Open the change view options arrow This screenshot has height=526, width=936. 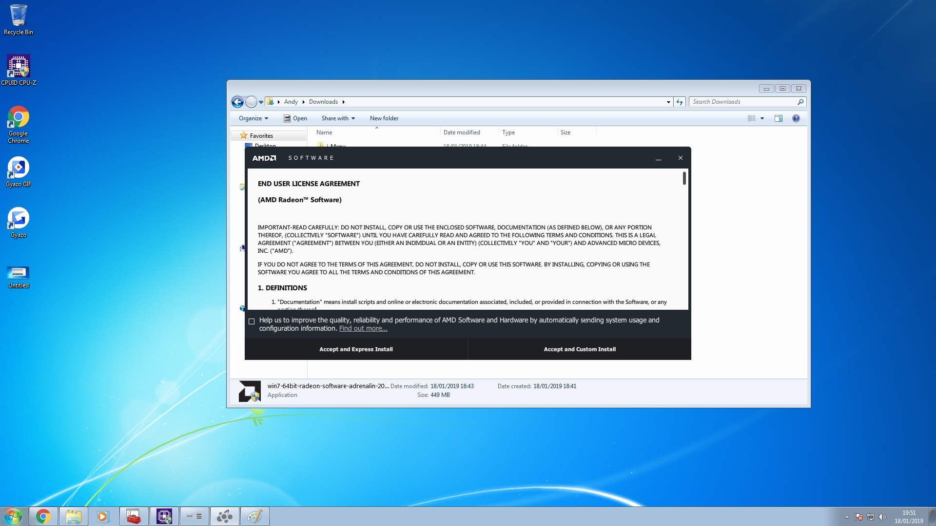762,118
